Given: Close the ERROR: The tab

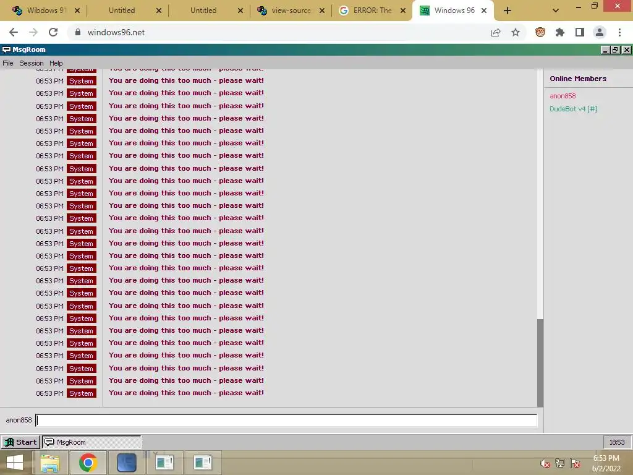Looking at the screenshot, I should [403, 11].
